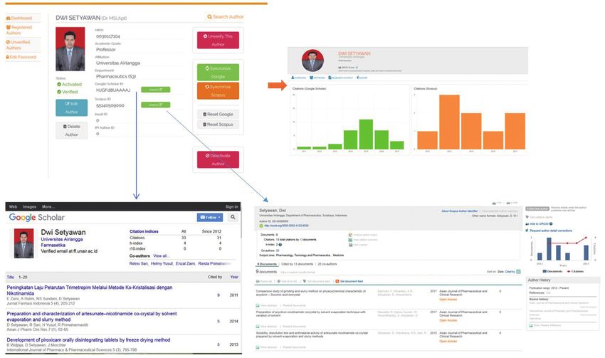Click the tallest green Google Scholar citations bar
This screenshot has height=358, width=605.
pos(366,135)
